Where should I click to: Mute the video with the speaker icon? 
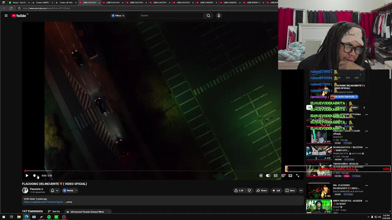(35, 176)
